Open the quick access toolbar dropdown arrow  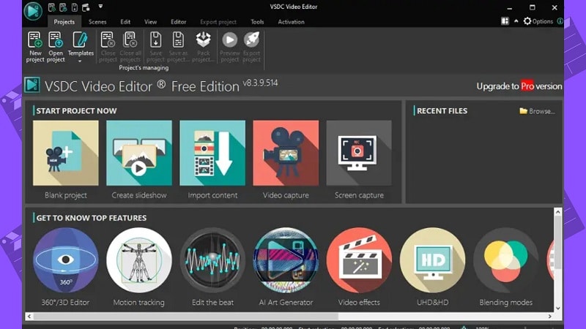click(x=100, y=7)
